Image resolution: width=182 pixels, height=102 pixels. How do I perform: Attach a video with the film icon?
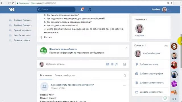click(112, 64)
